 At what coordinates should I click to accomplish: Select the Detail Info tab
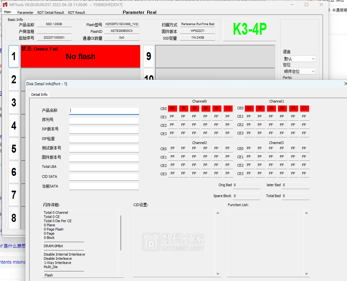point(39,95)
